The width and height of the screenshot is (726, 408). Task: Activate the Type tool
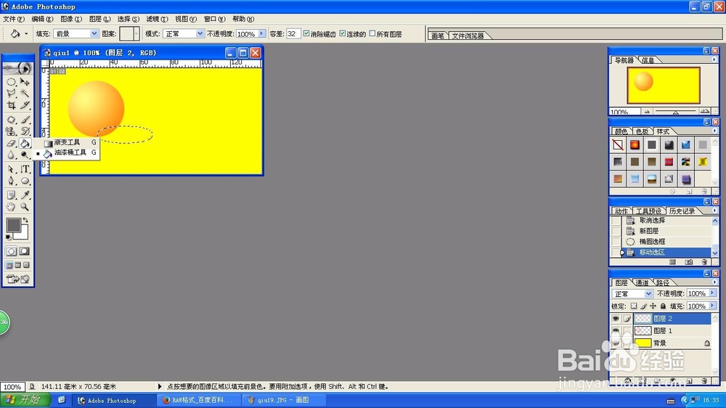click(x=25, y=169)
